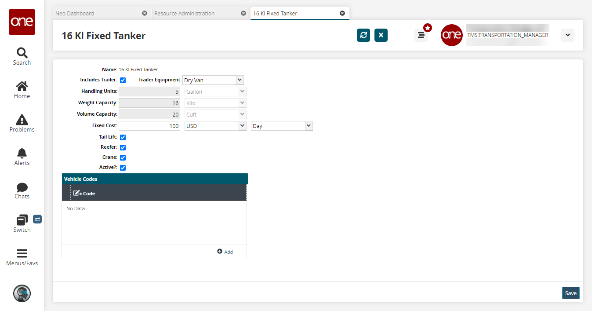Close the Neo Dashboard tab
Image resolution: width=592 pixels, height=311 pixels.
coord(145,13)
